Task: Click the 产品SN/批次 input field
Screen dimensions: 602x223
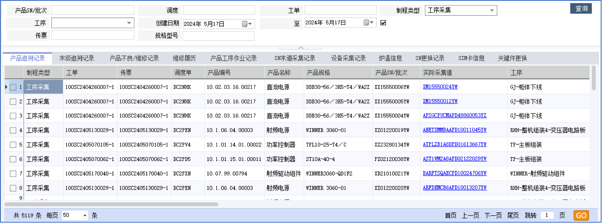Action: pos(93,10)
